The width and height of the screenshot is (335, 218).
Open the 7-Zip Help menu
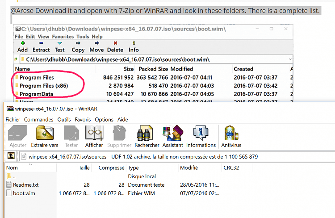(x=97, y=37)
